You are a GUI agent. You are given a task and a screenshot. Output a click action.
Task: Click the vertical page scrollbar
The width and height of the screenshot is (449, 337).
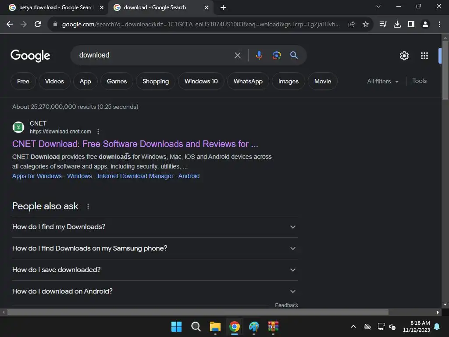(445, 70)
